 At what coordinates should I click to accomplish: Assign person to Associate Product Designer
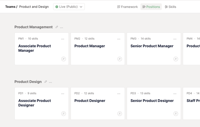click(x=63, y=114)
